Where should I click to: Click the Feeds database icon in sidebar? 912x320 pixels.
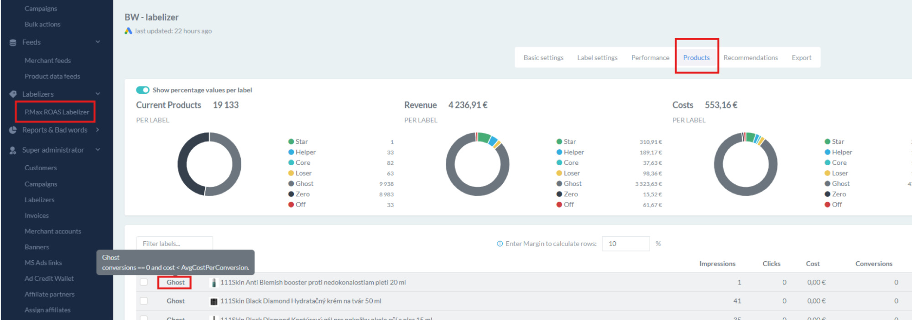click(x=13, y=42)
